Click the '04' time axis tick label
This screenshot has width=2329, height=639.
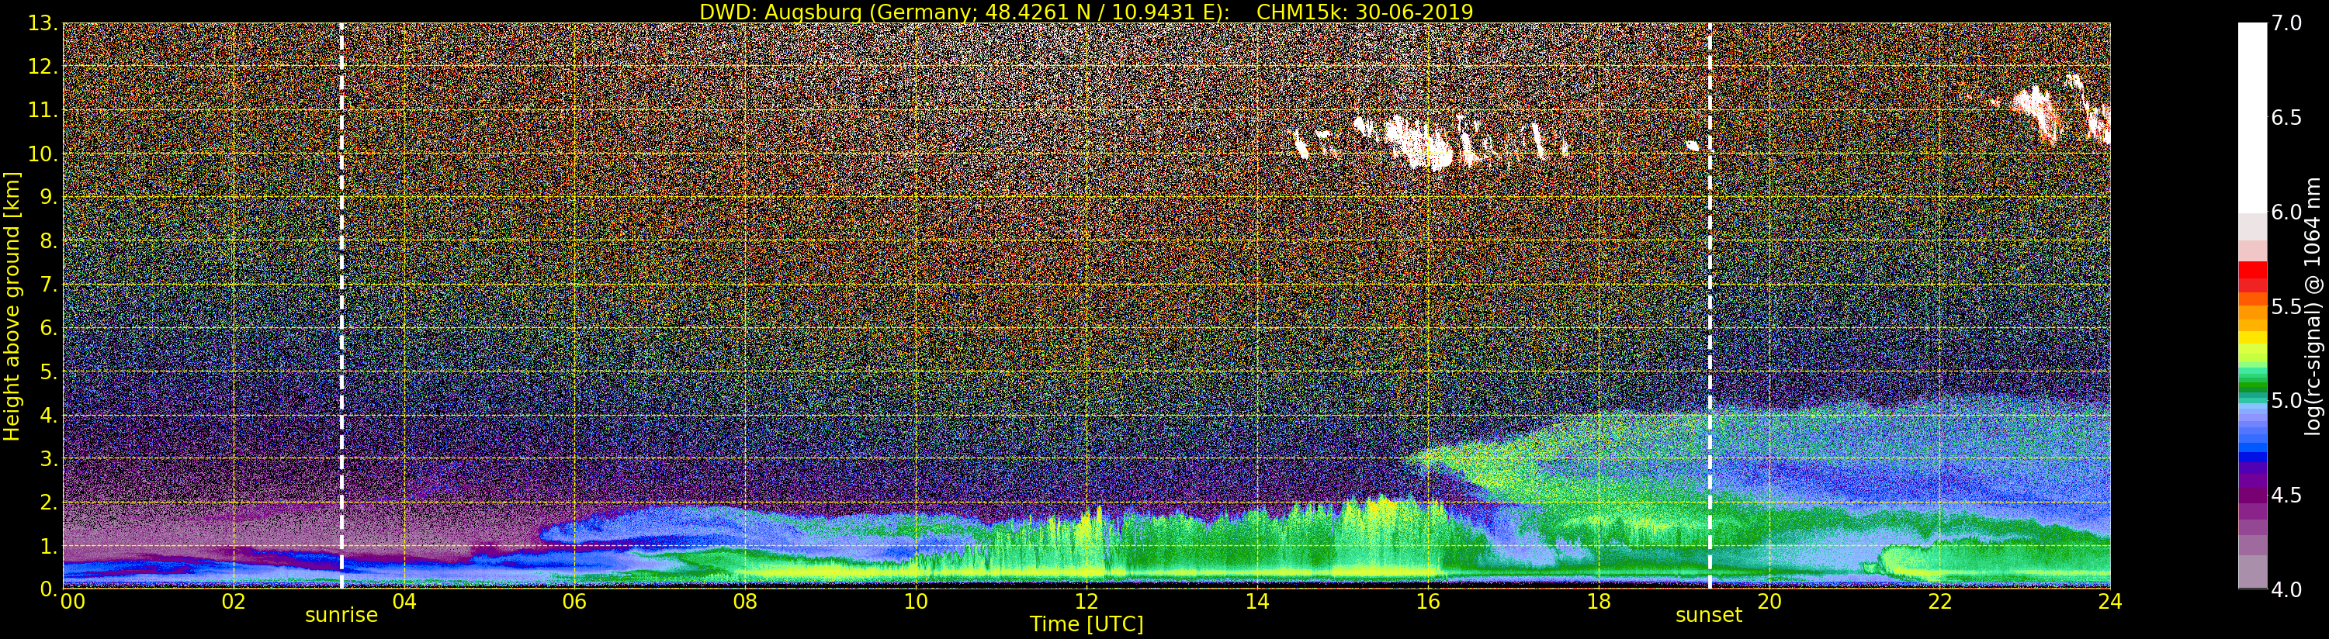point(404,602)
